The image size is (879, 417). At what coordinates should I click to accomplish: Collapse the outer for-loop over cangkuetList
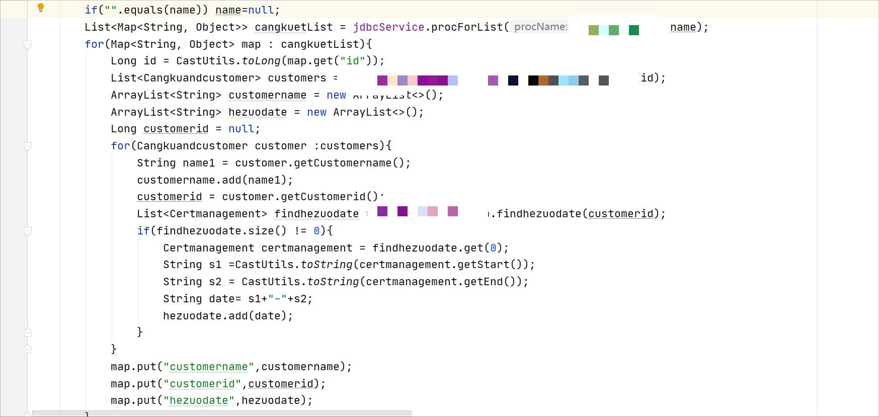tap(28, 45)
